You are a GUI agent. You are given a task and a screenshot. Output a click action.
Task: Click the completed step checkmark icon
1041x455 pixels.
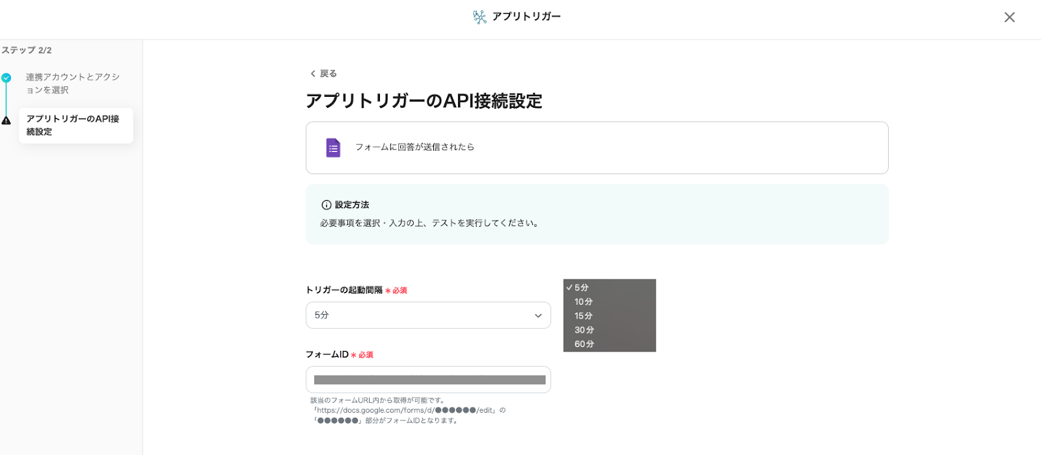pos(6,78)
